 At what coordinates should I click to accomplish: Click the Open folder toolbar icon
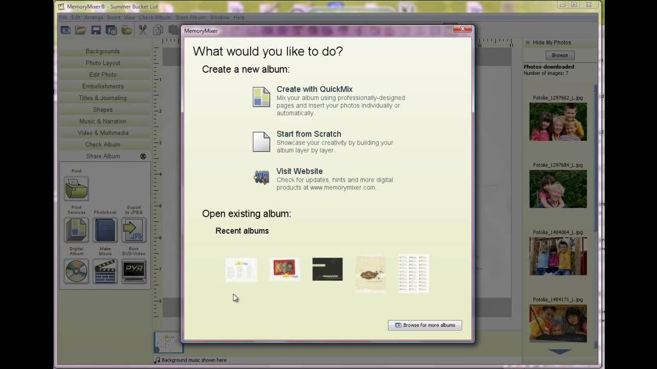(81, 30)
